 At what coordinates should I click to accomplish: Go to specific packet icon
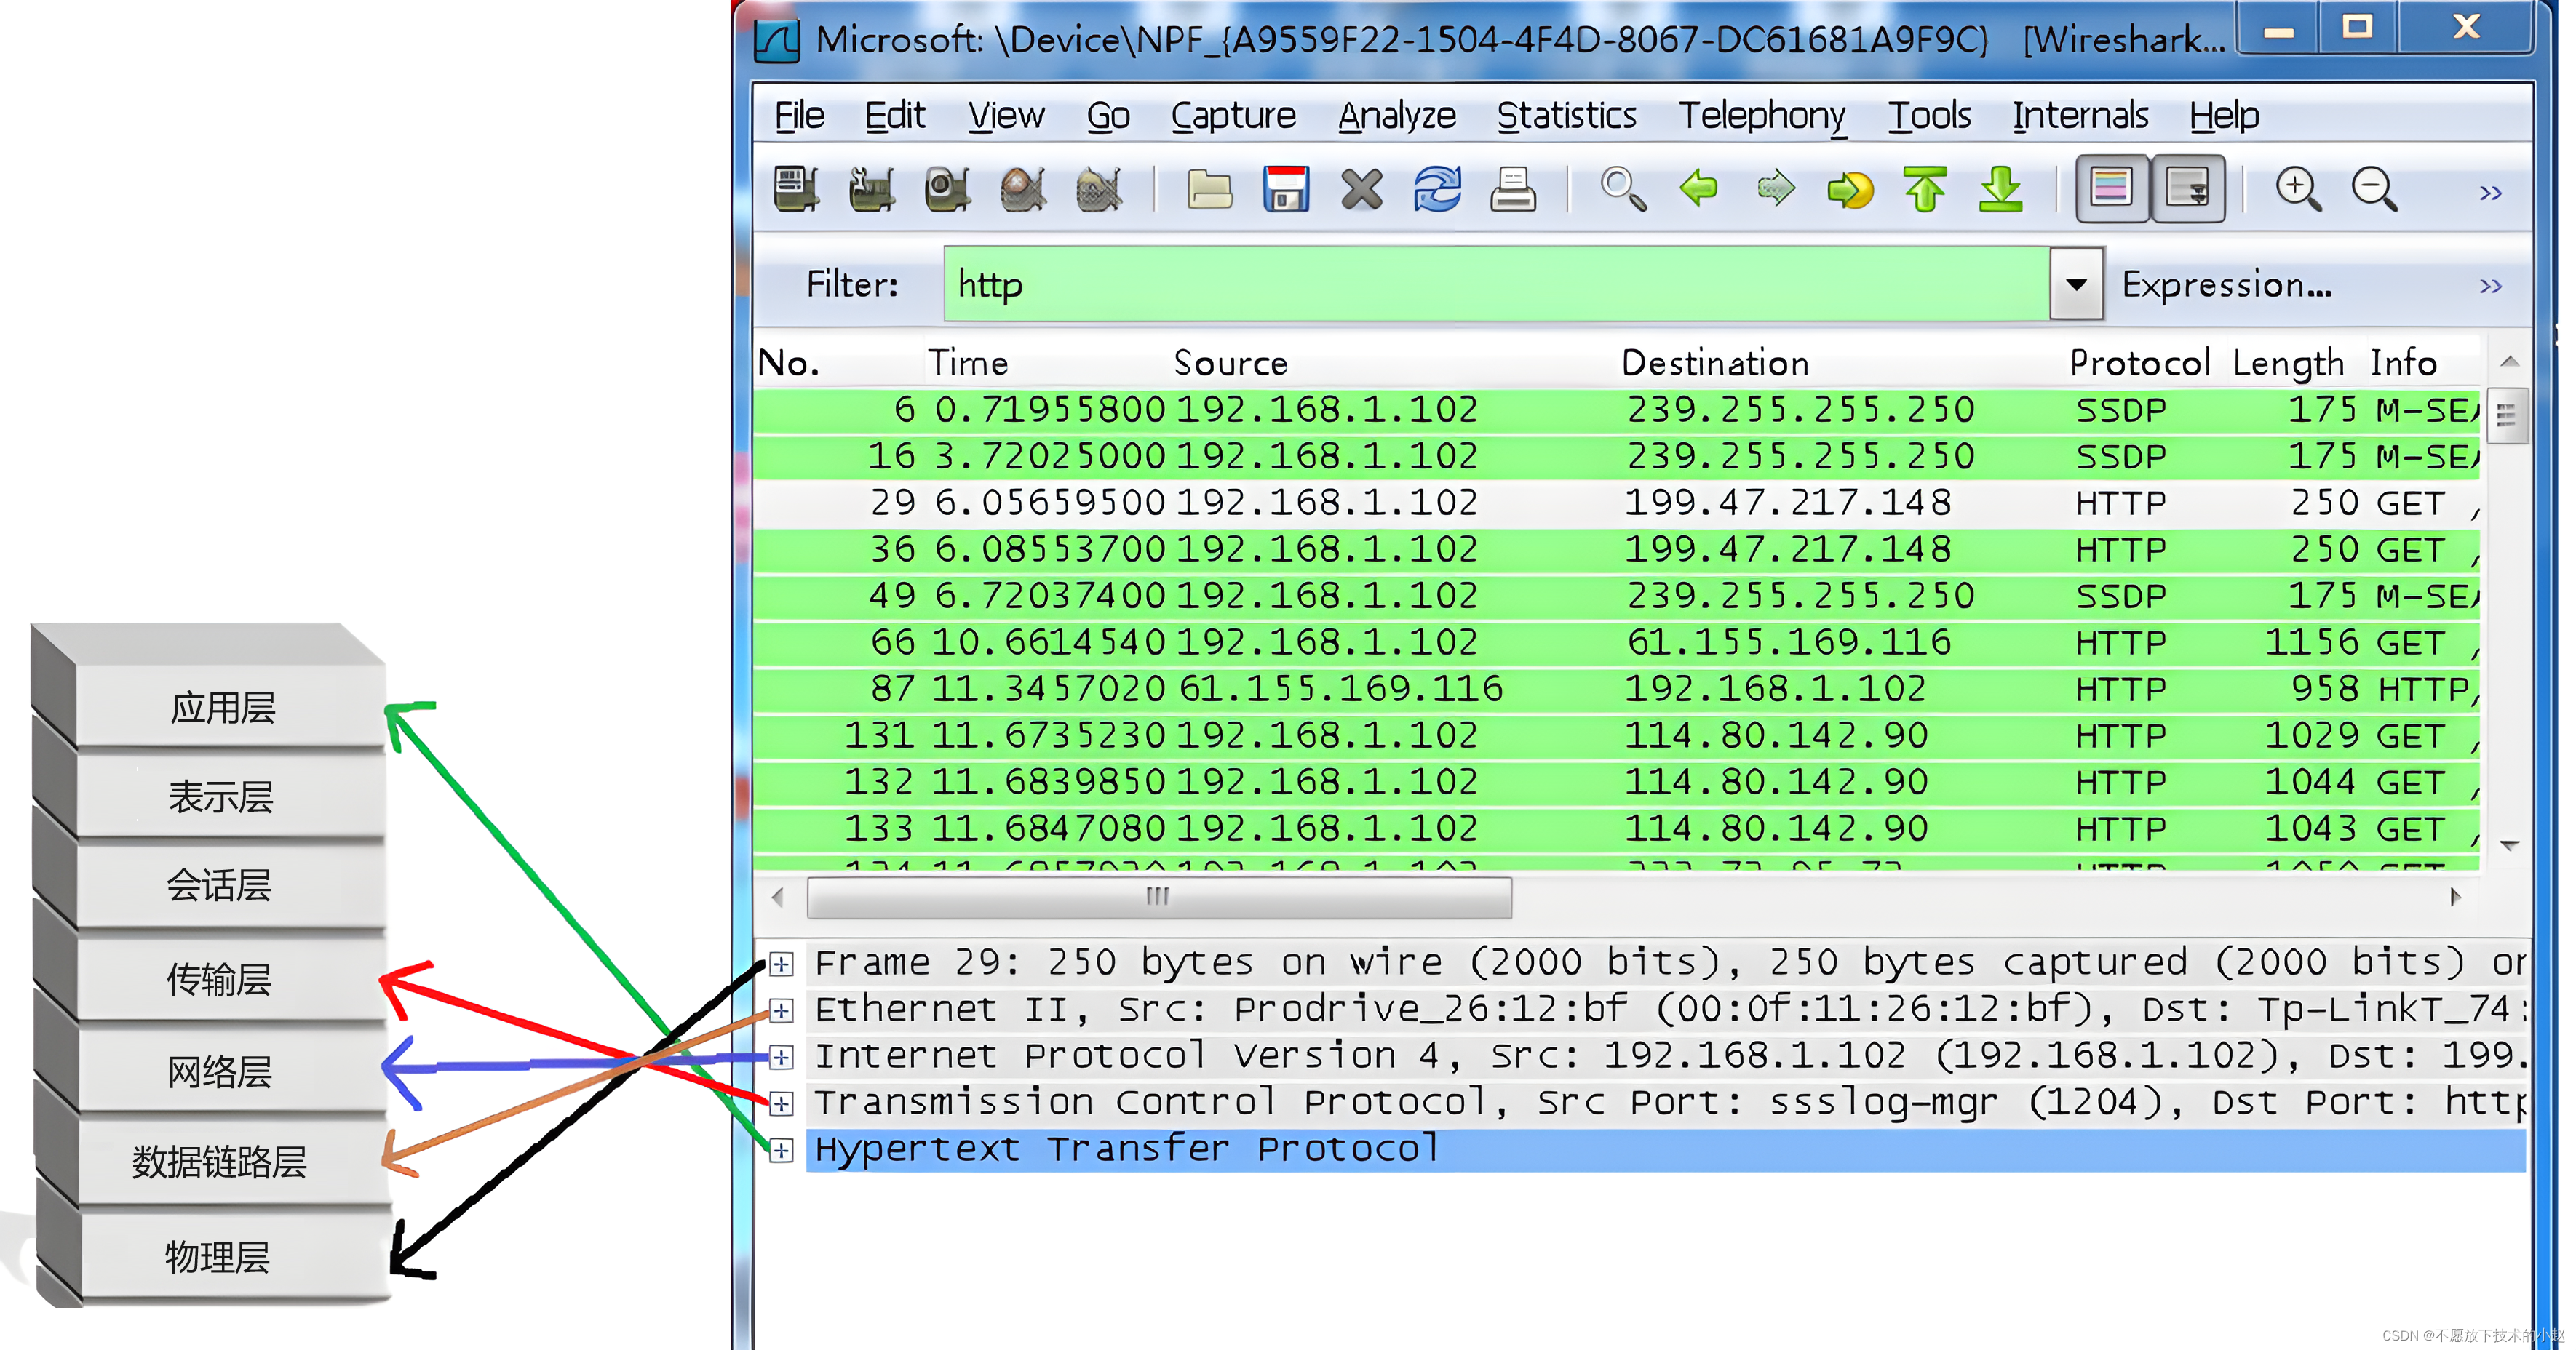tap(1850, 189)
